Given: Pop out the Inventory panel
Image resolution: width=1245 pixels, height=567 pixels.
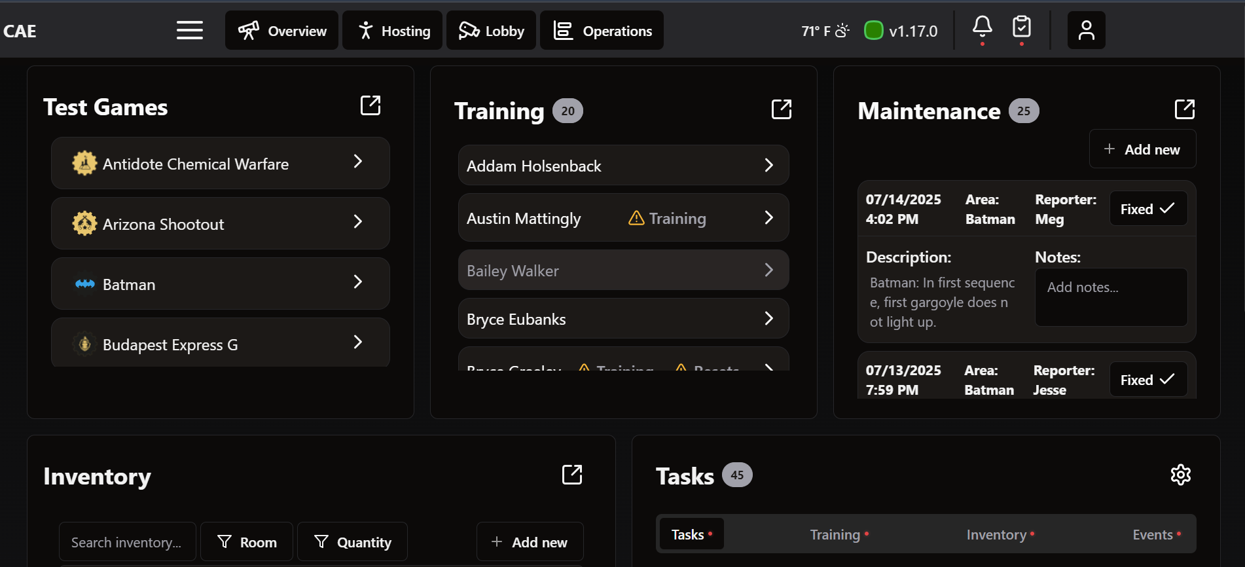Looking at the screenshot, I should click(x=572, y=475).
